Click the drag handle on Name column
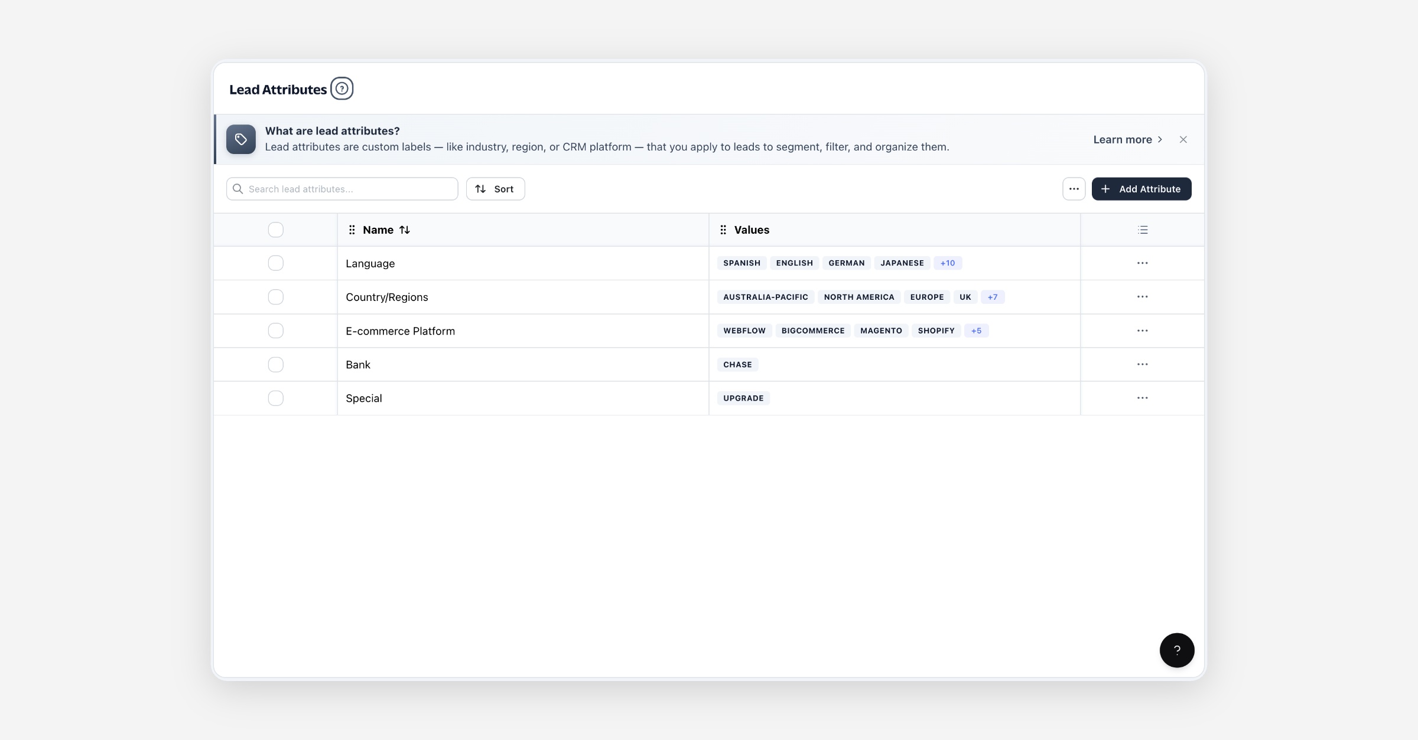Image resolution: width=1418 pixels, height=740 pixels. click(352, 230)
